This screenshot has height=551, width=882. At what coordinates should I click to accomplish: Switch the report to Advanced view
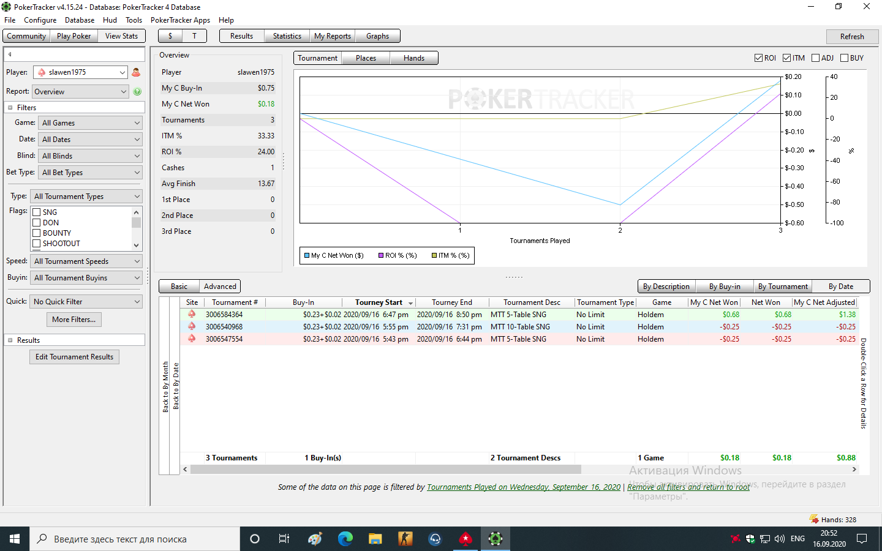coord(220,287)
